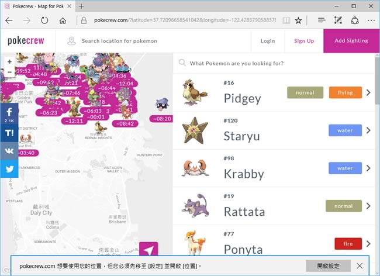380x276 pixels.
Task: Click Pidgey sprite above Bernal Heights
Action: (x=101, y=126)
